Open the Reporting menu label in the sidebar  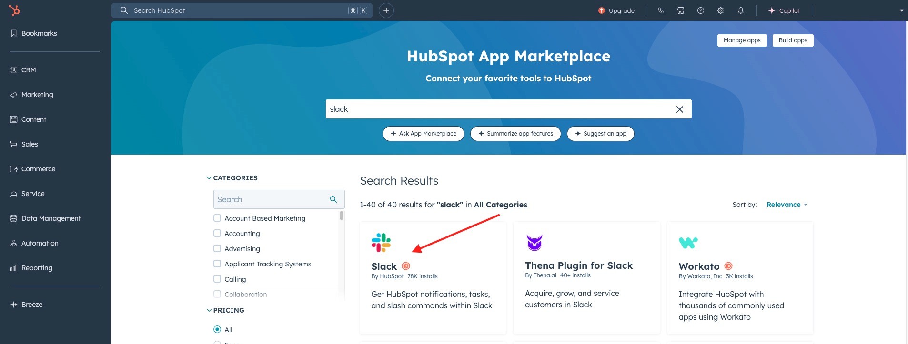pos(37,268)
